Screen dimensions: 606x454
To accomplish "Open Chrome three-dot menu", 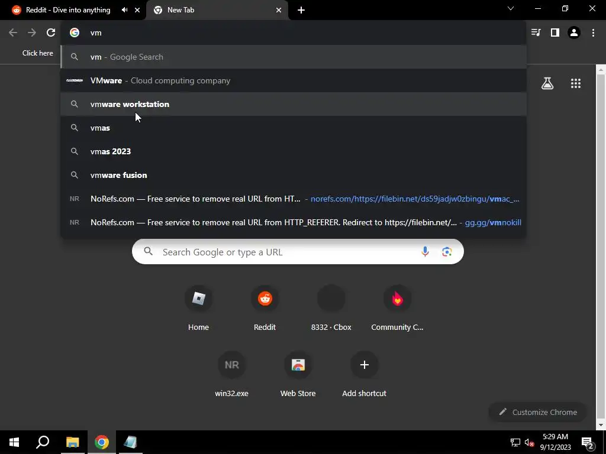I will pyautogui.click(x=593, y=33).
